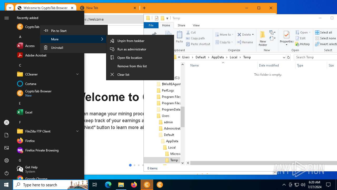Choose Remove from this list
The width and height of the screenshot is (337, 190).
(140, 66)
